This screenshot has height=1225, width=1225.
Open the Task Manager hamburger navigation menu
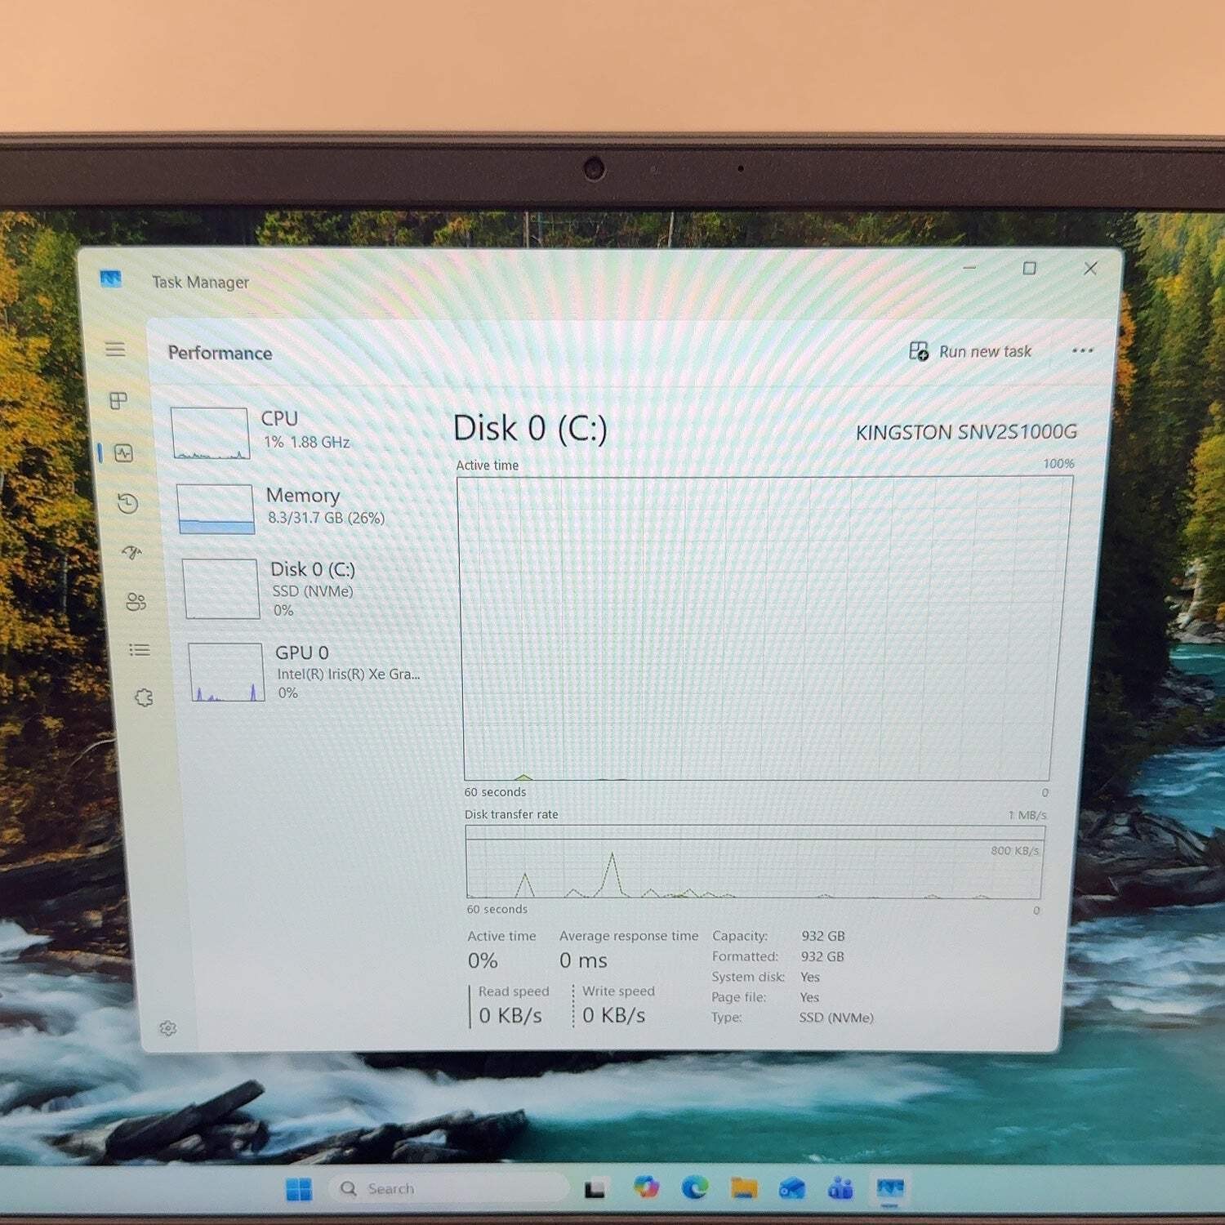click(x=115, y=350)
